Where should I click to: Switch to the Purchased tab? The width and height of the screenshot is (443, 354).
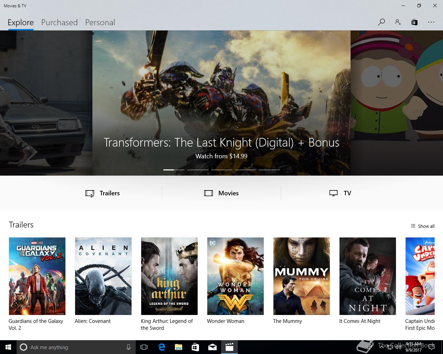[x=59, y=22]
